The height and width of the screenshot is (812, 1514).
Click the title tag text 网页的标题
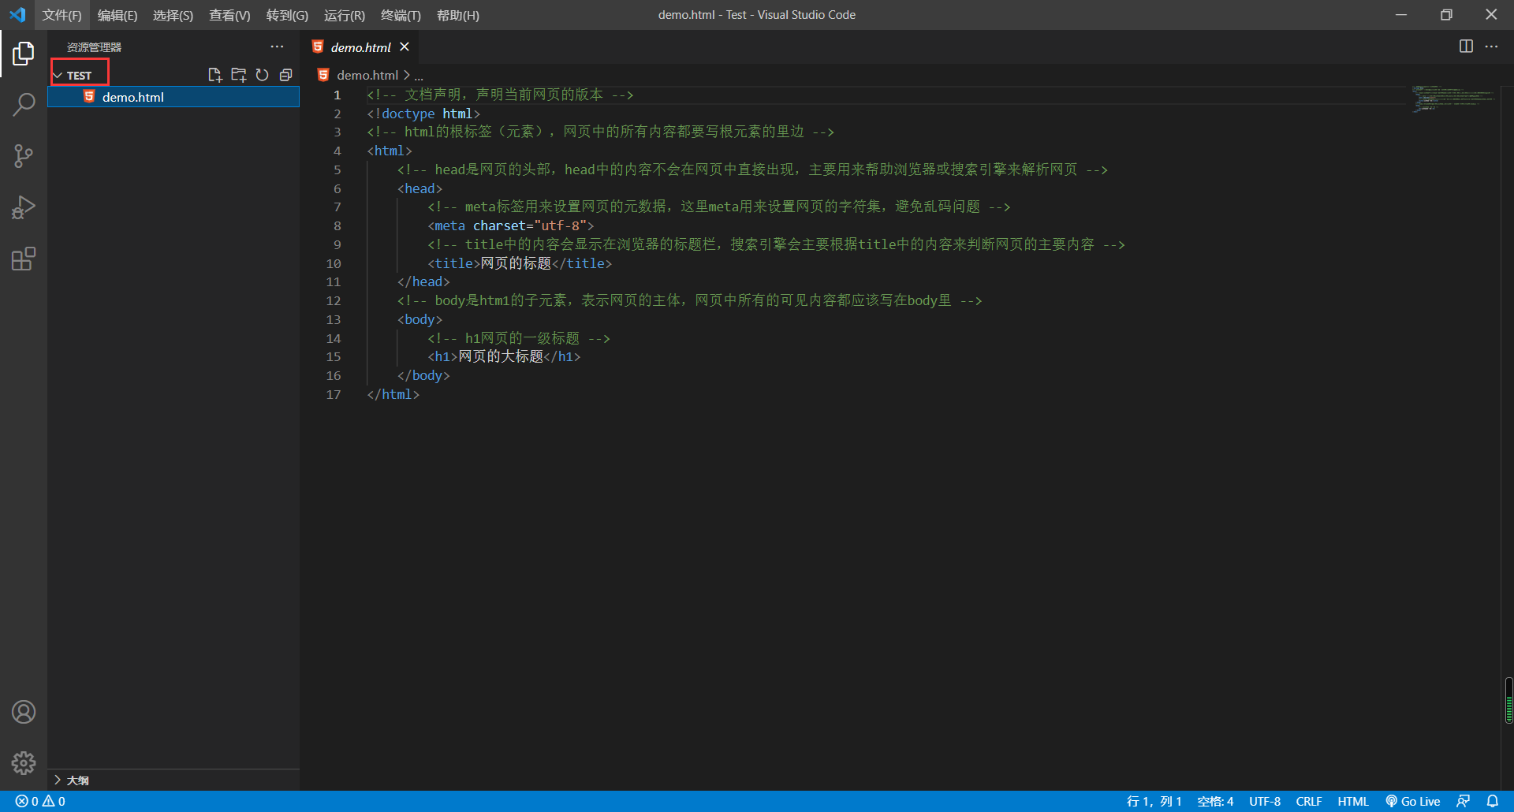[x=516, y=263]
